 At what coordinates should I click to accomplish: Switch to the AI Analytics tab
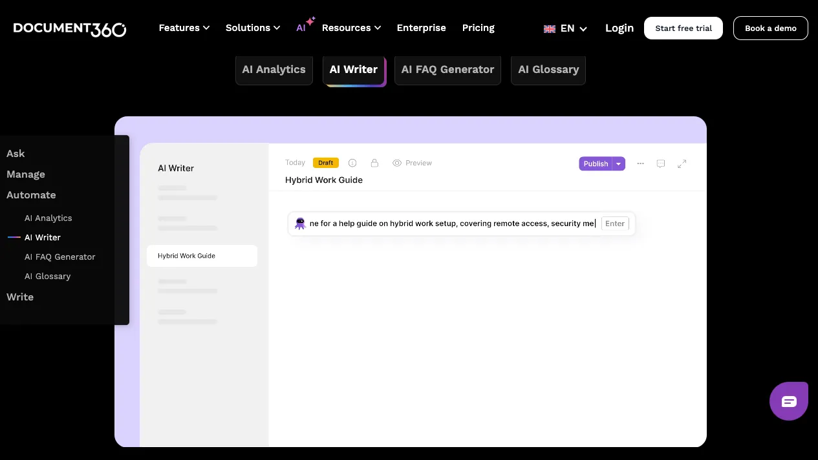(x=274, y=70)
